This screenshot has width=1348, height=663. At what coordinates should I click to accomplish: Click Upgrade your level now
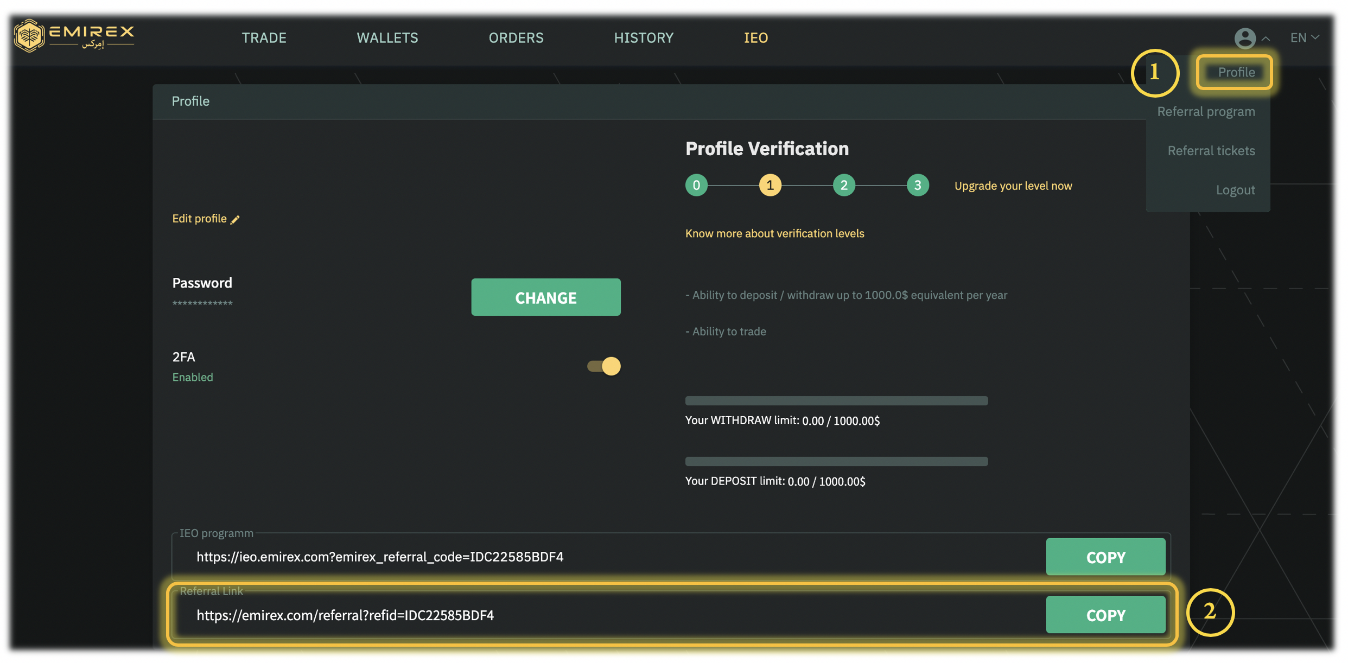pos(1013,186)
